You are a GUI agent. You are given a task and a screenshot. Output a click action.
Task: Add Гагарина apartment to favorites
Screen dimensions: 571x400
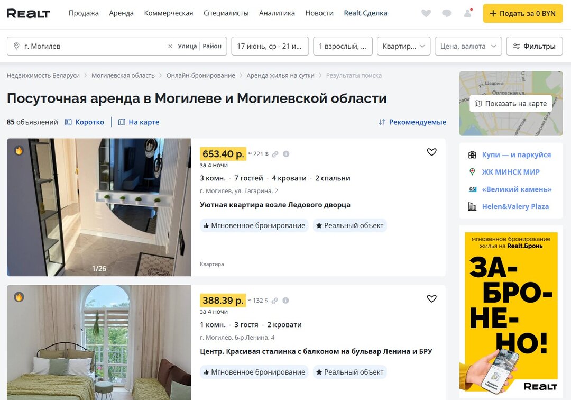[431, 152]
